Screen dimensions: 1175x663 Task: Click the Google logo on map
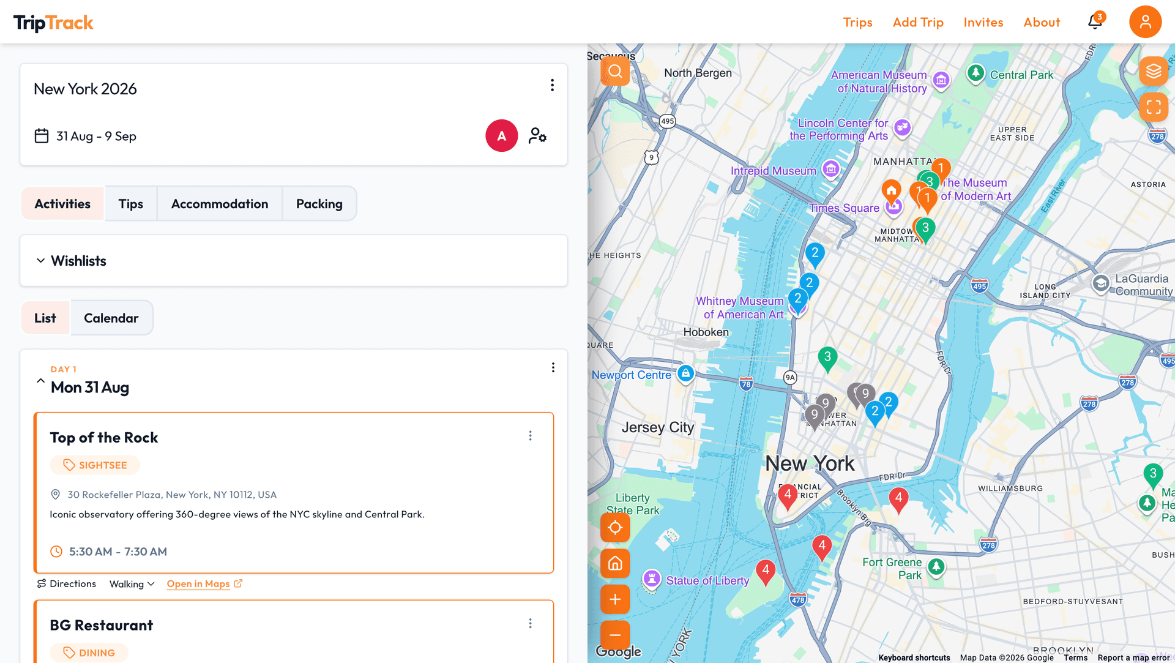618,652
